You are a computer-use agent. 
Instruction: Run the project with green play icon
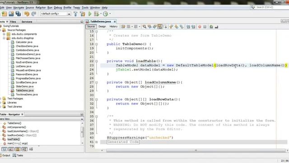pos(90,14)
